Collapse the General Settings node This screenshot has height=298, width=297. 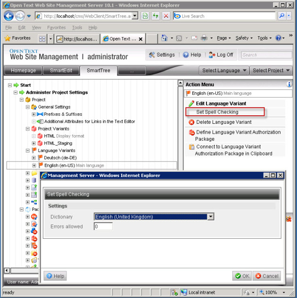click(x=28, y=107)
